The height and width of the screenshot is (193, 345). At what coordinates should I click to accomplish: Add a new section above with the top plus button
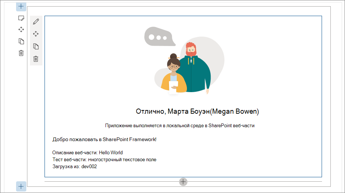21,6
